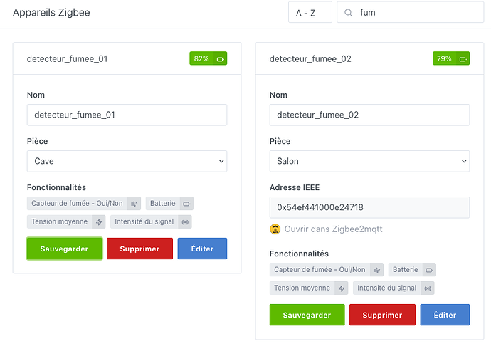Click Intensité du signal label in detecteur_fumee_02 card
The width and height of the screenshot is (491, 344).
click(x=386, y=288)
